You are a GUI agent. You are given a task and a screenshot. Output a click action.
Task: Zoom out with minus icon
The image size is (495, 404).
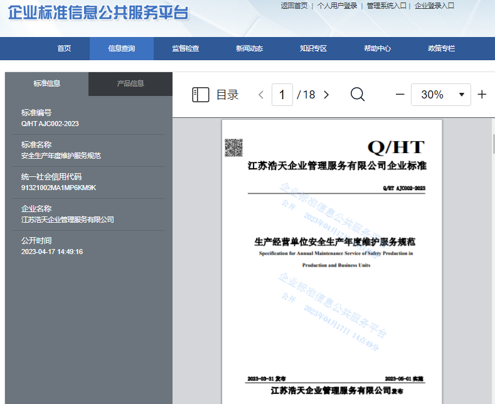pos(400,94)
